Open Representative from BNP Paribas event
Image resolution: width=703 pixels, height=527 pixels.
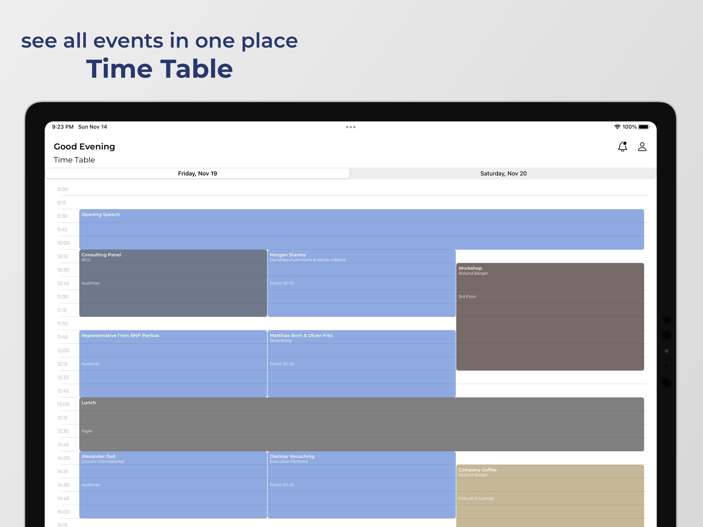[173, 364]
